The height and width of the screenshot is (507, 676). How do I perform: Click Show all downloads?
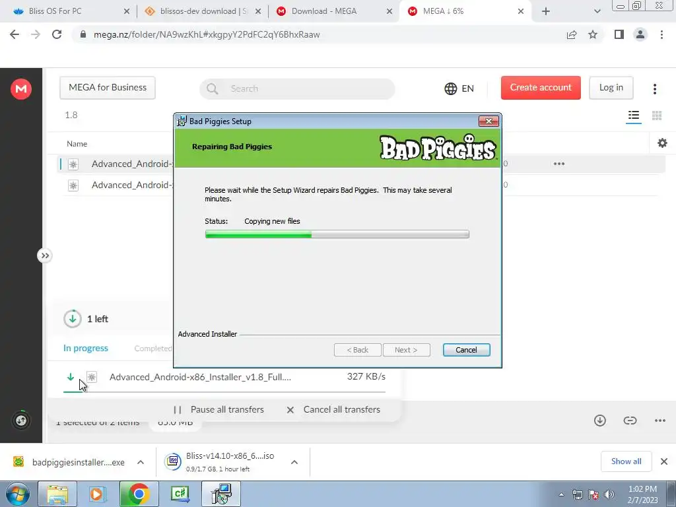626,461
